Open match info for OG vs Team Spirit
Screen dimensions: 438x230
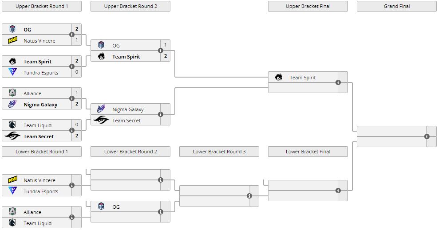pyautogui.click(x=161, y=51)
